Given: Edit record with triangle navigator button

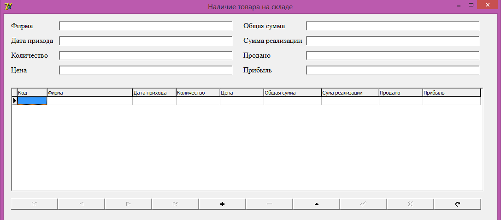Looking at the screenshot, I should (x=316, y=204).
